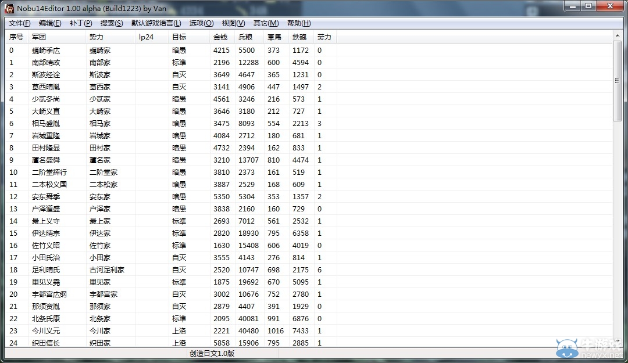Click the 南部家 faction cell
This screenshot has width=628, height=363.
(x=100, y=62)
